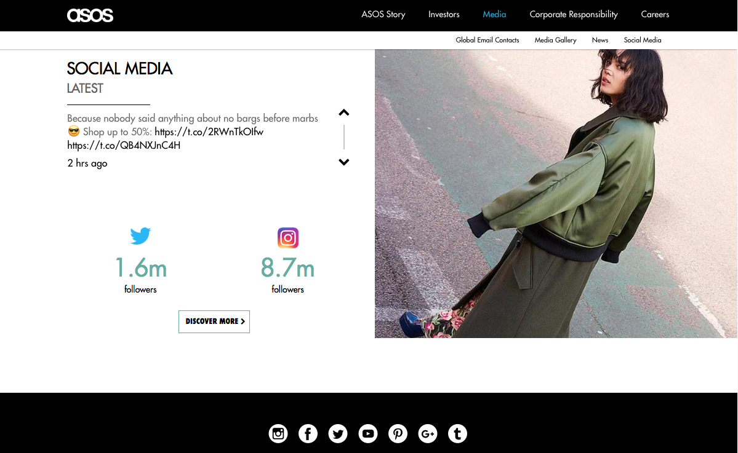Viewport: 738px width, 453px height.
Task: Open YouTube from the footer icons
Action: [x=368, y=433]
